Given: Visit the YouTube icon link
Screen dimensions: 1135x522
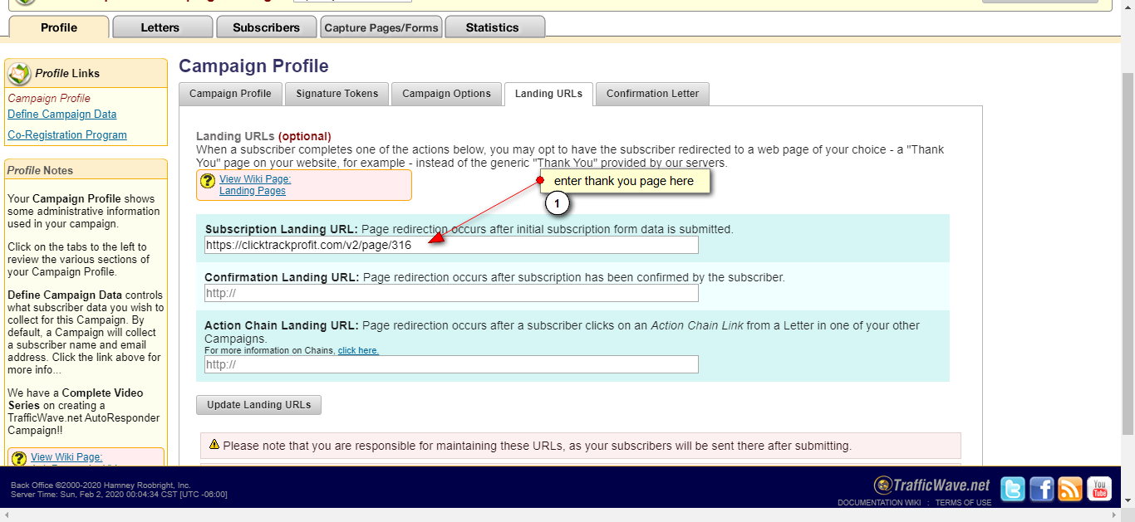Looking at the screenshot, I should pos(1099,490).
